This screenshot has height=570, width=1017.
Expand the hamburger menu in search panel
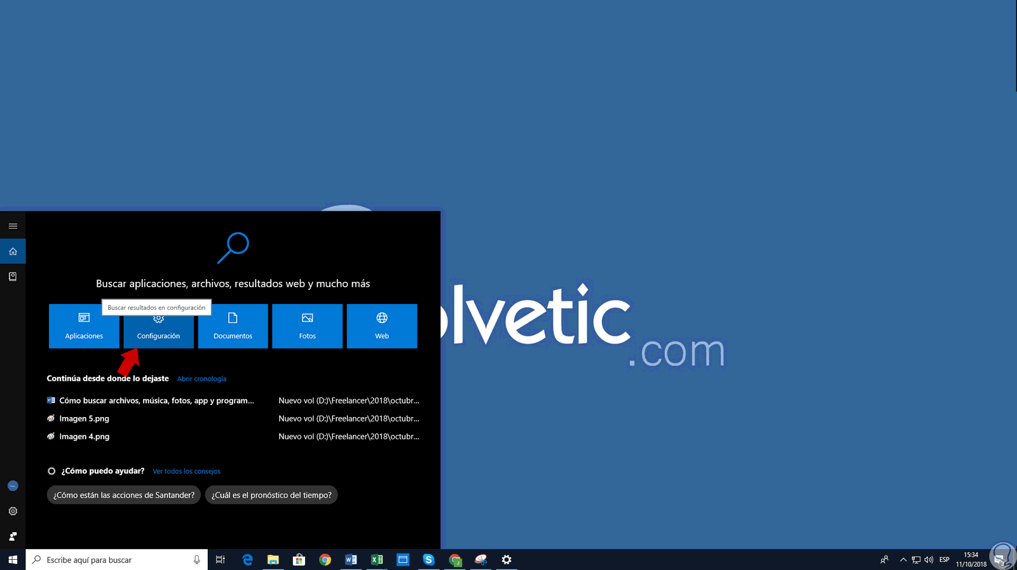13,226
